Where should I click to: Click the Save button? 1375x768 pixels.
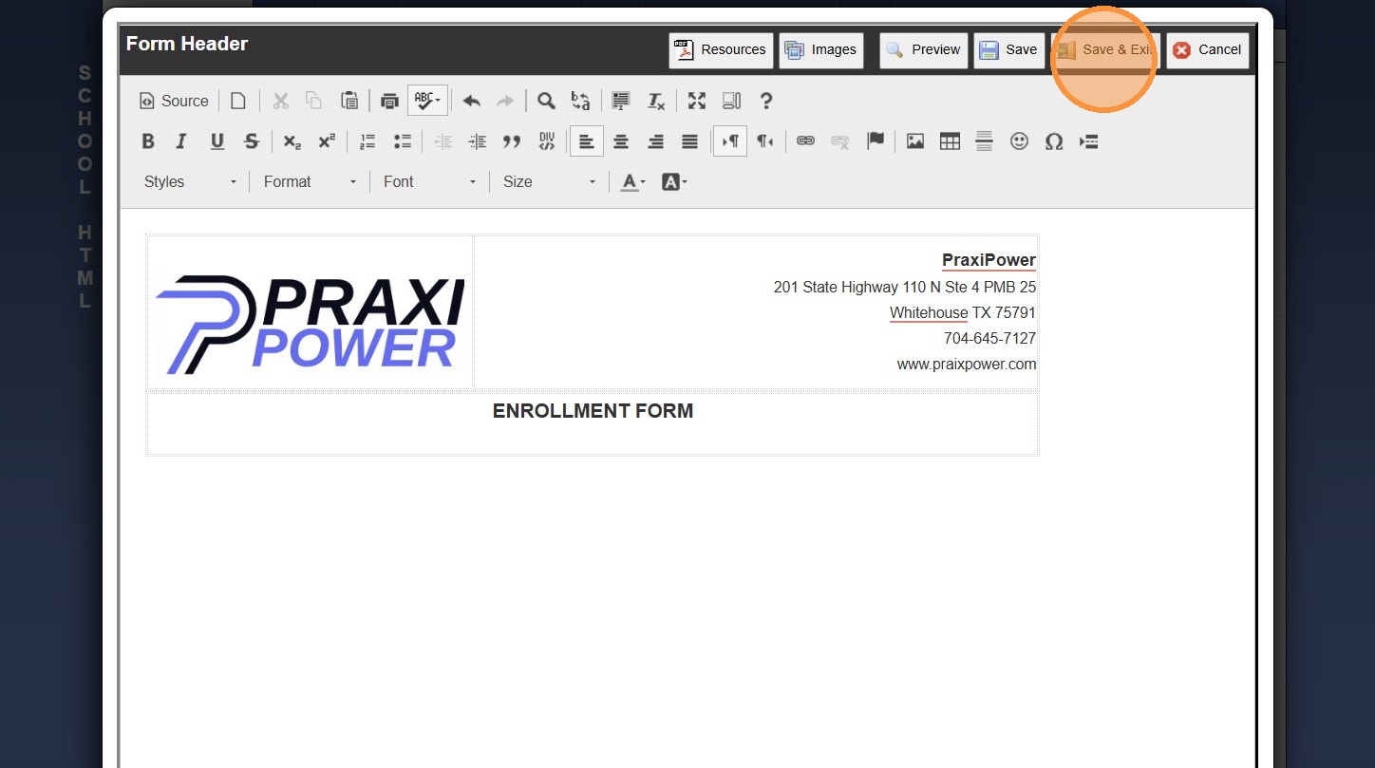click(1008, 50)
